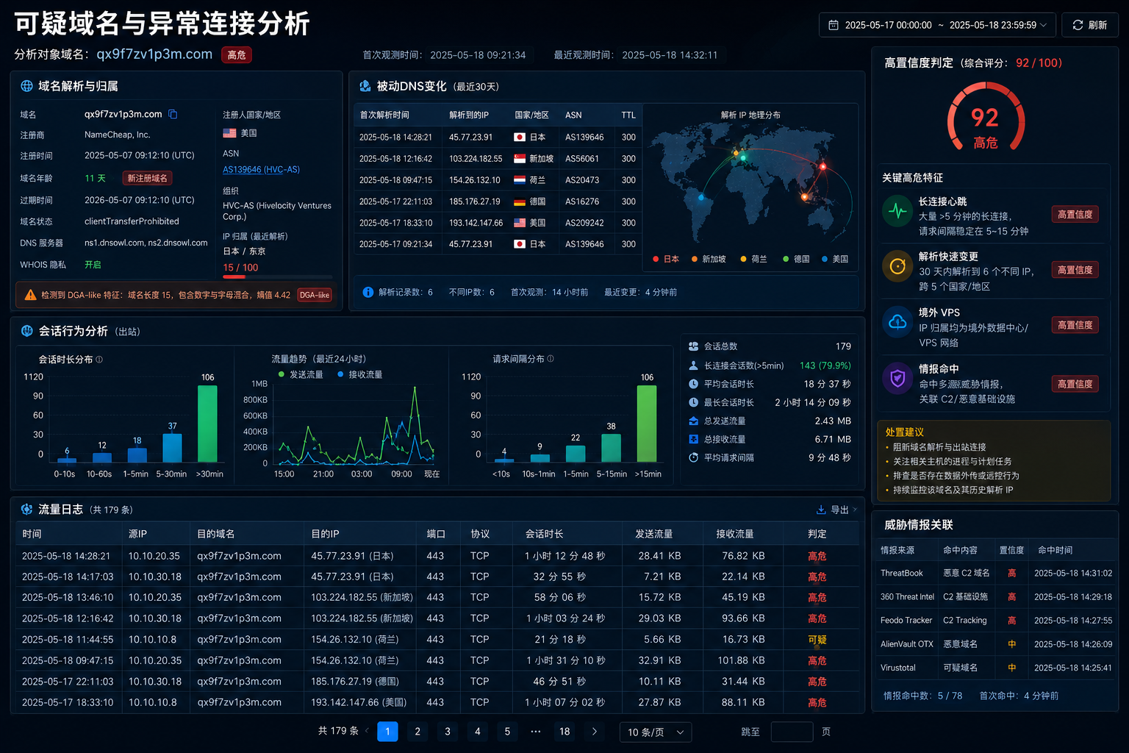This screenshot has height=753, width=1129.
Task: Click the 跳至 page number input
Action: (792, 732)
